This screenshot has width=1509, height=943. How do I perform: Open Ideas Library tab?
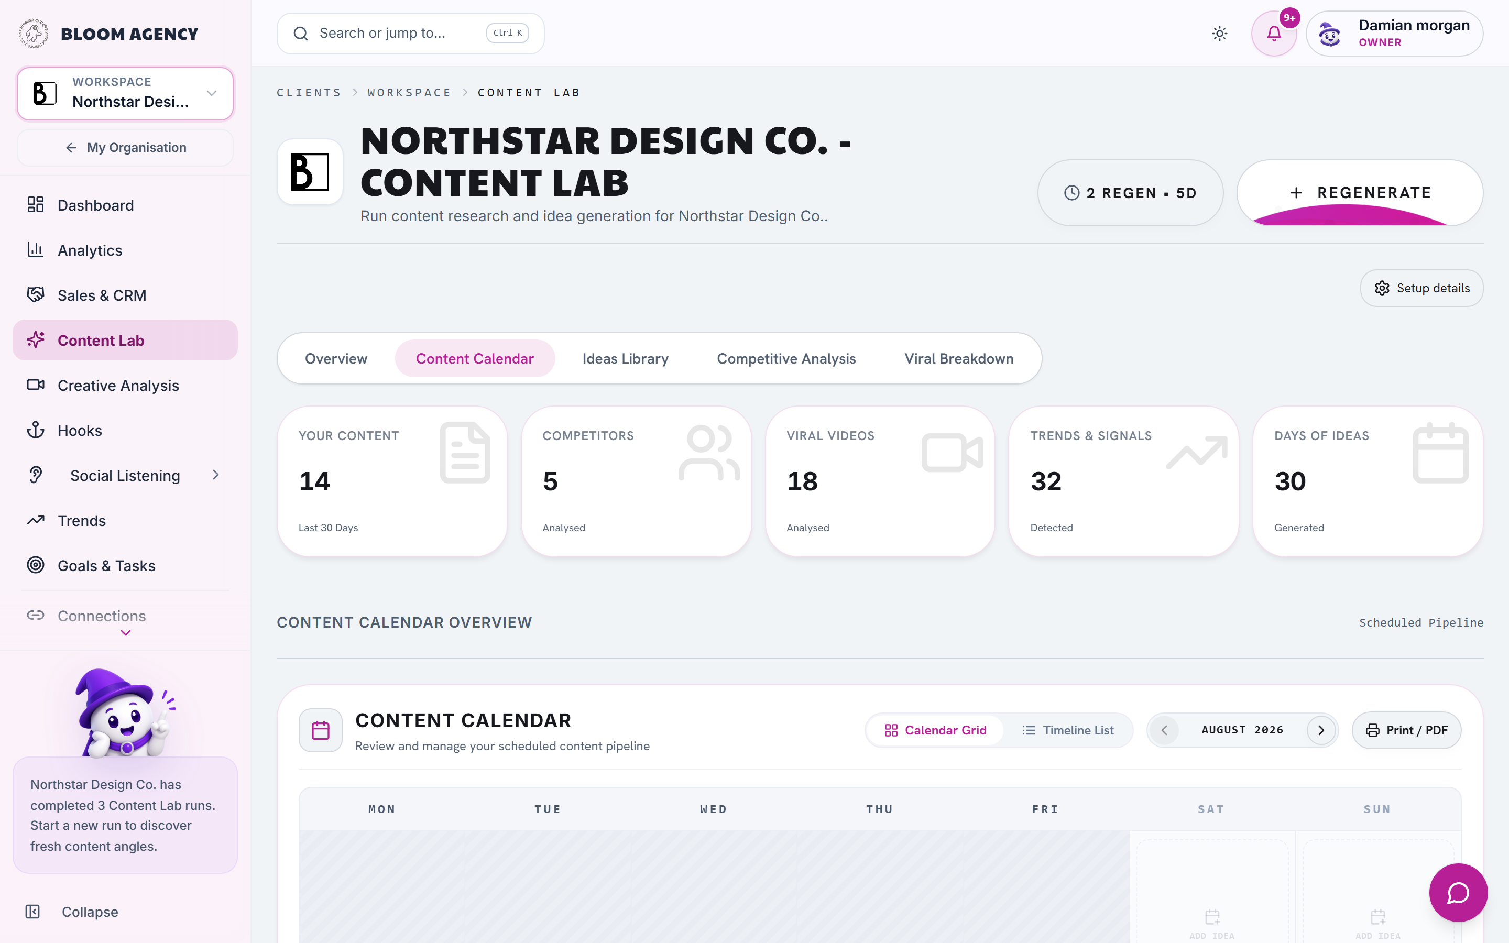click(625, 359)
